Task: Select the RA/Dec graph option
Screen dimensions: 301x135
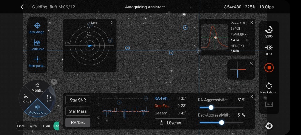Action: pyautogui.click(x=78, y=122)
